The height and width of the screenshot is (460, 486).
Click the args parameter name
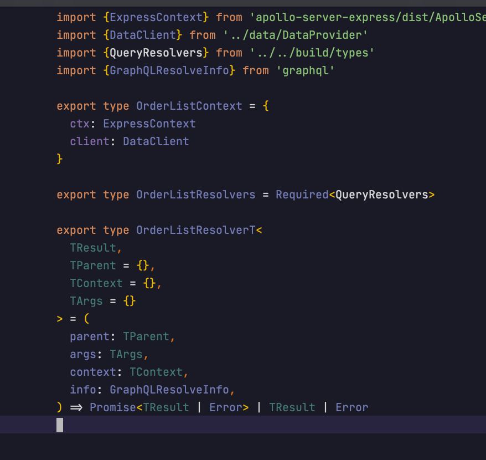coord(83,355)
